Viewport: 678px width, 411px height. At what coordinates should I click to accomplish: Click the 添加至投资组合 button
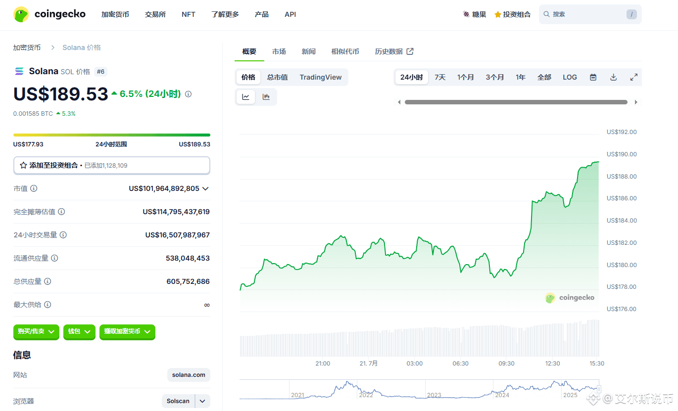point(112,166)
